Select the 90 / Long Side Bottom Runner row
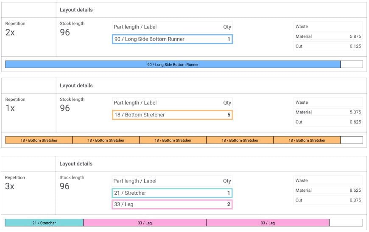 [172, 39]
